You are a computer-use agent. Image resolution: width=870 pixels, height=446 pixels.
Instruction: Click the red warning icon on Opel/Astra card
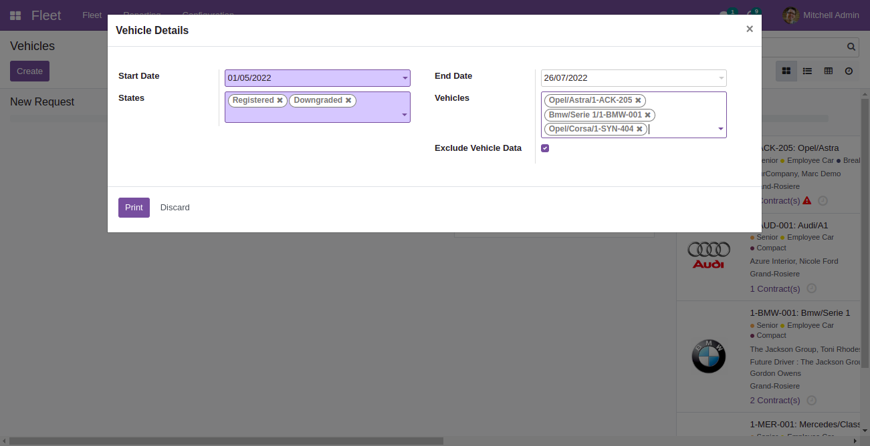pos(806,200)
